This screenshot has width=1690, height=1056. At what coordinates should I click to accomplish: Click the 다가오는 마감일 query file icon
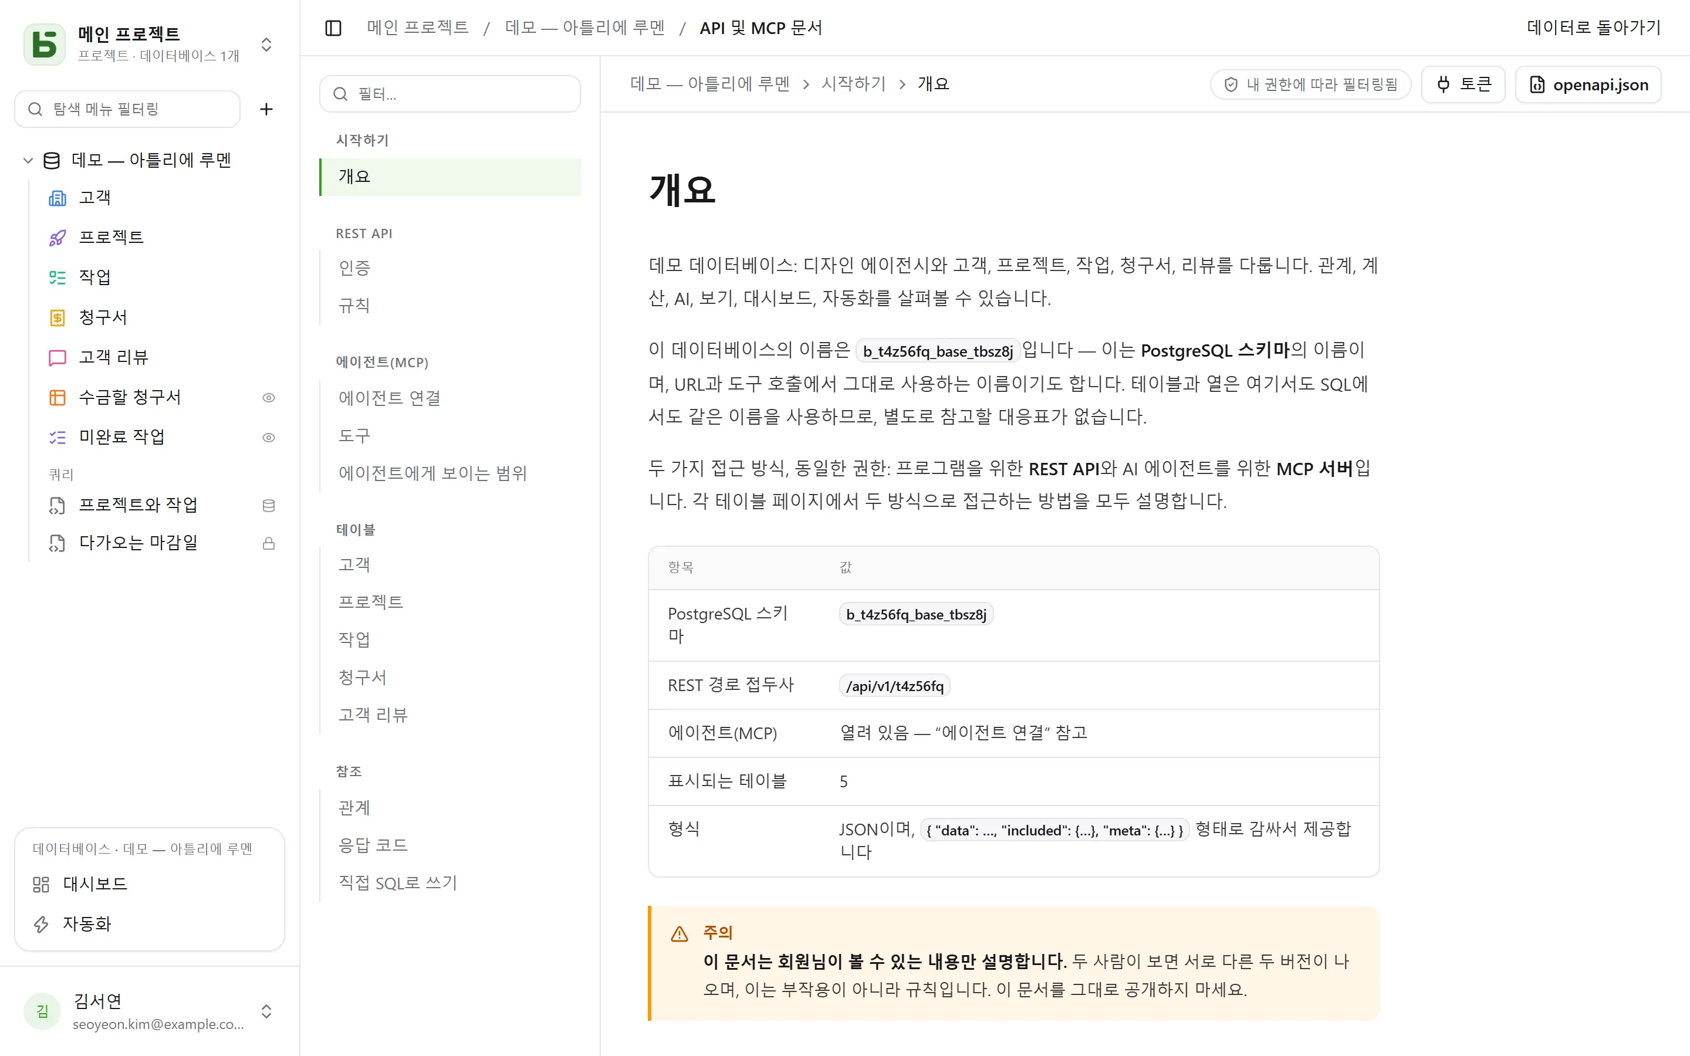(58, 543)
